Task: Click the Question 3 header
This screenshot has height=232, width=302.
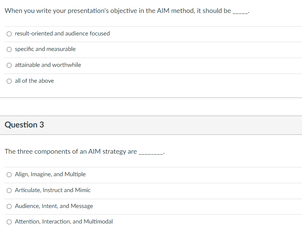Action: click(24, 125)
